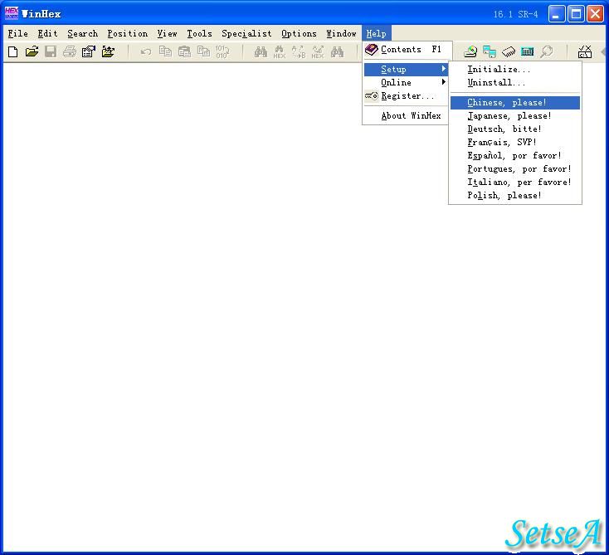Viewport: 609px width, 555px height.
Task: Click the Replace Text A→B icon
Action: [x=299, y=51]
